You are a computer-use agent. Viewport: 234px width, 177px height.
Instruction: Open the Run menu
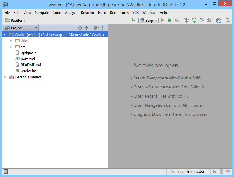[113, 13]
